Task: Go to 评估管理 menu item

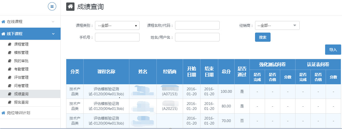Action: coord(21,77)
